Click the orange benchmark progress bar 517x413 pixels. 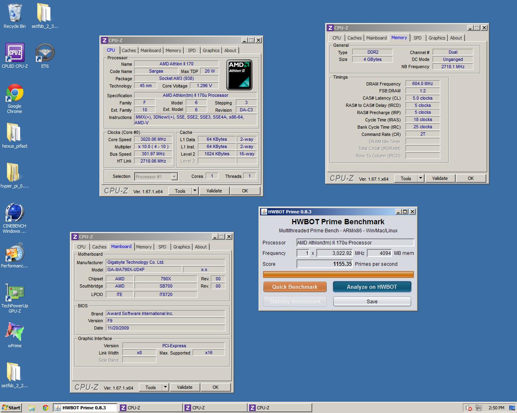point(338,275)
